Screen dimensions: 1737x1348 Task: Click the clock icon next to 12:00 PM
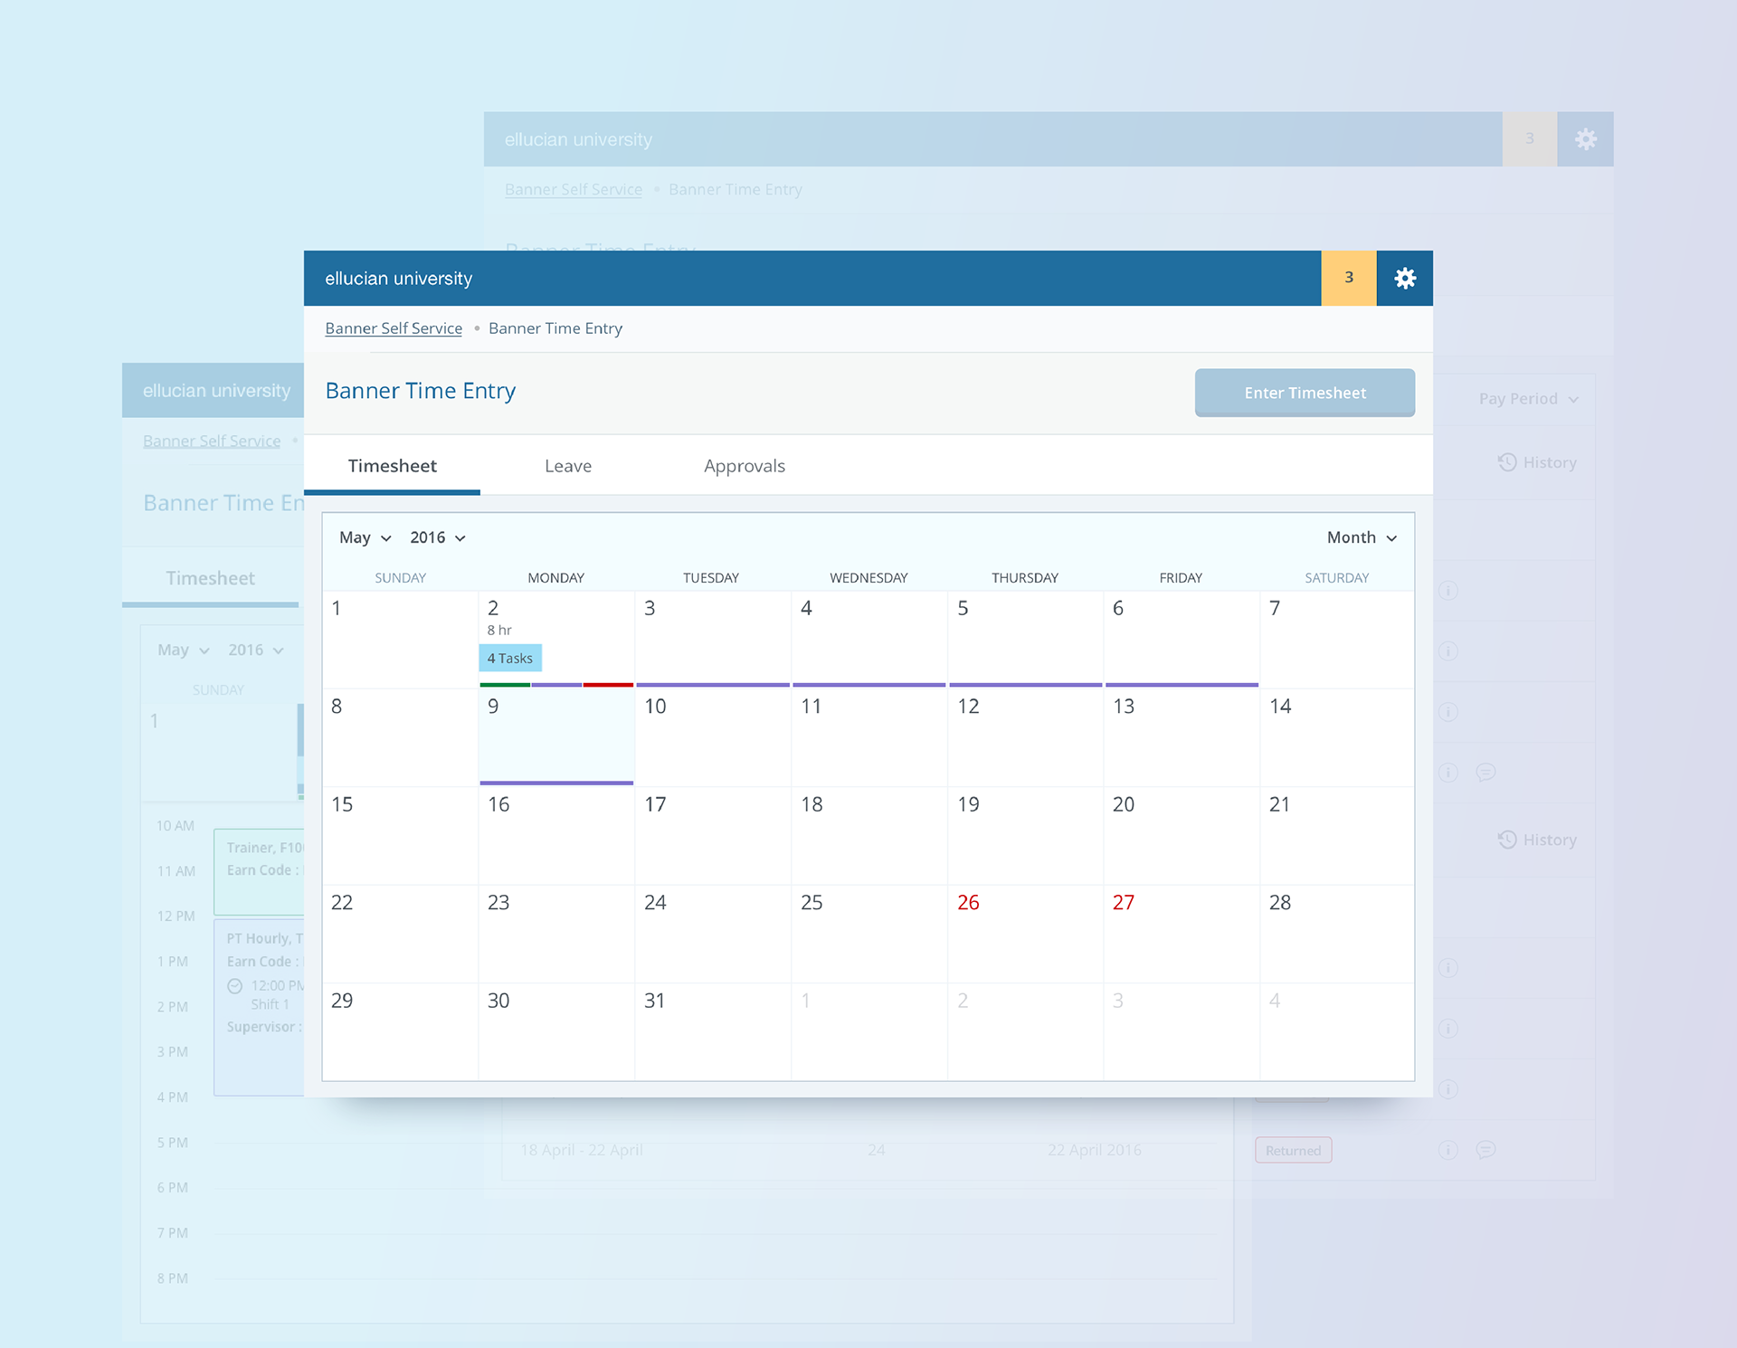235,986
